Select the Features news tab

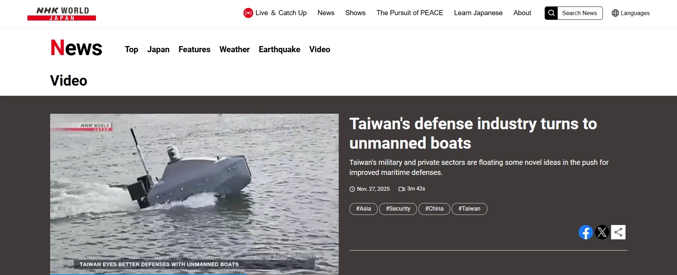tap(194, 49)
